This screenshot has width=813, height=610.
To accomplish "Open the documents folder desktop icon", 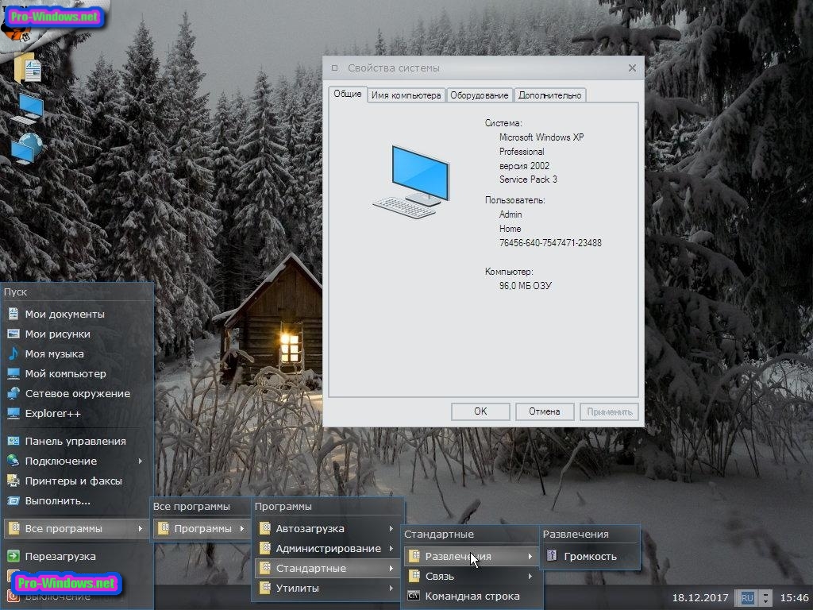I will (x=29, y=68).
